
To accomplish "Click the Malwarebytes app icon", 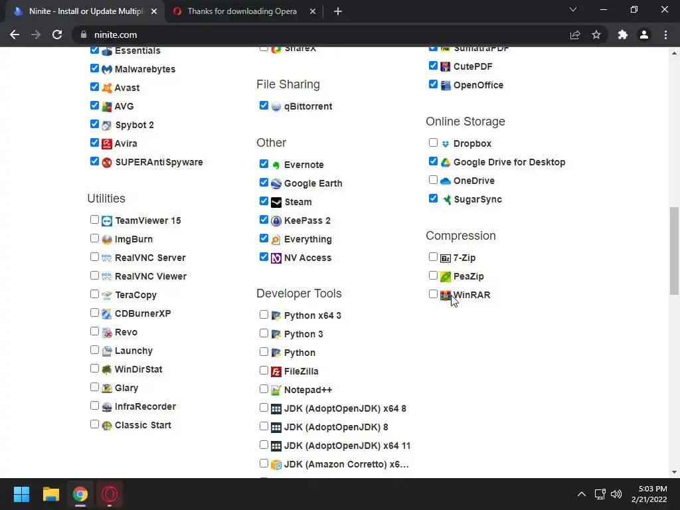I will (107, 69).
